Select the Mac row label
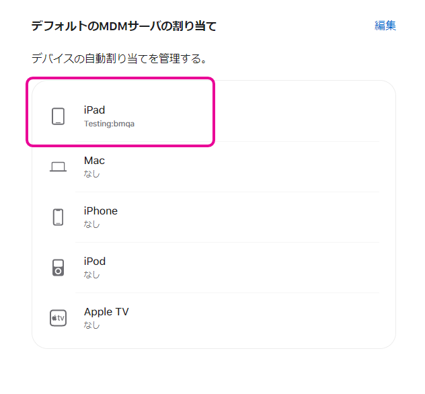This screenshot has height=394, width=425. click(95, 161)
